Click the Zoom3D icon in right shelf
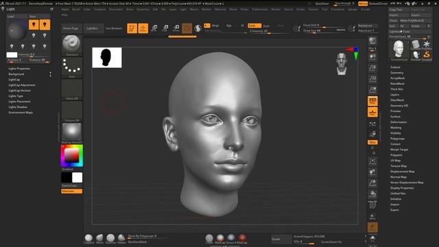 coord(372,183)
